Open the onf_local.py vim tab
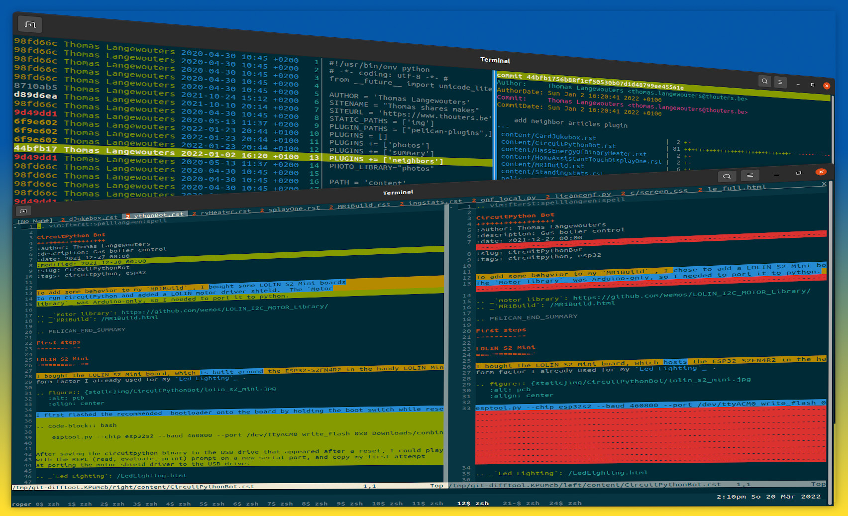848x516 pixels. [504, 199]
